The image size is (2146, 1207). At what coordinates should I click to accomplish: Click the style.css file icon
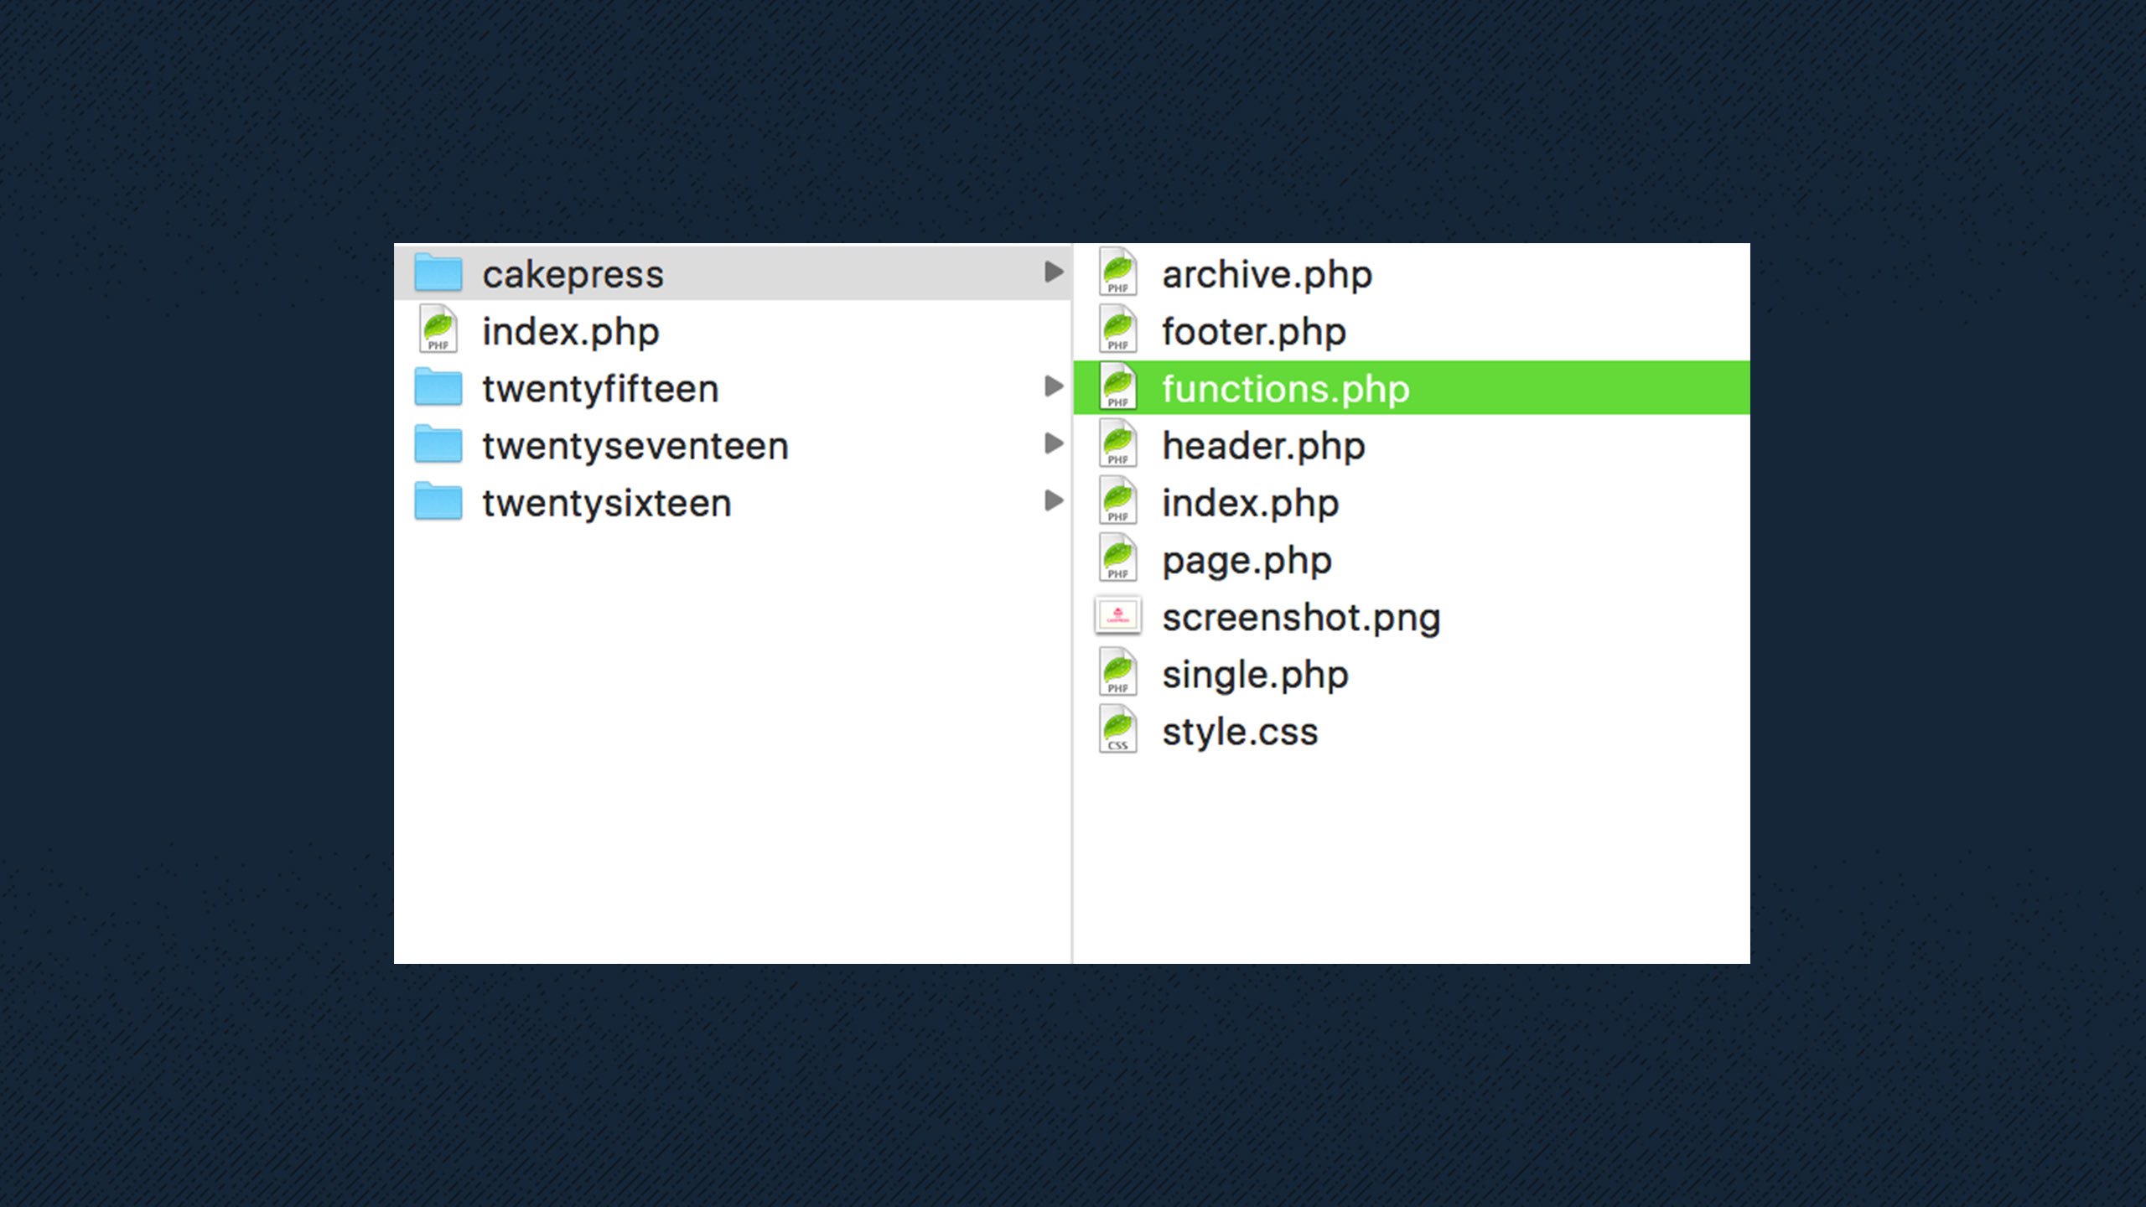click(x=1117, y=729)
